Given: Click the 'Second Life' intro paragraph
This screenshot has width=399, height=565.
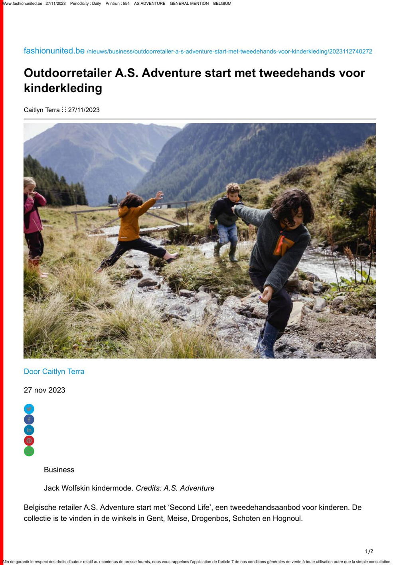Looking at the screenshot, I should [x=193, y=513].
